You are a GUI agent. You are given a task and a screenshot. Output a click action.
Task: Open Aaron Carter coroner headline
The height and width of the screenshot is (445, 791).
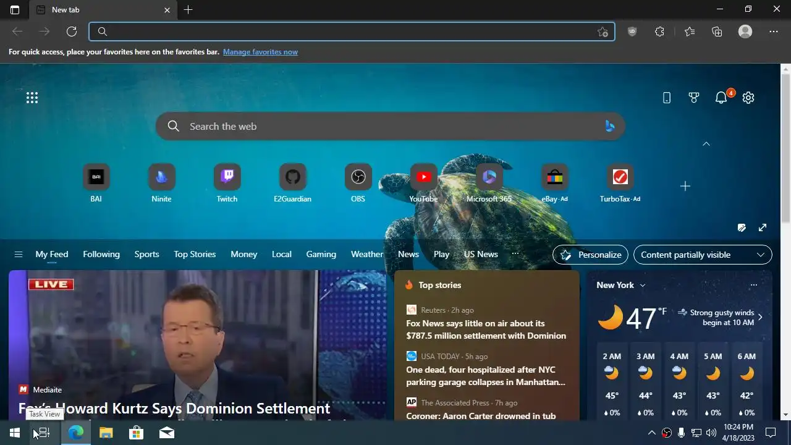click(x=481, y=416)
